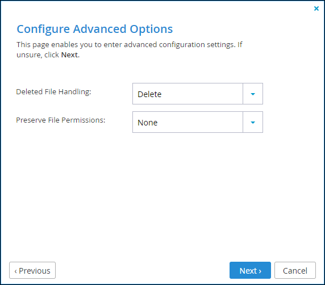The width and height of the screenshot is (325, 285).
Task: Click the blue triangle beside None
Action: pyautogui.click(x=253, y=123)
